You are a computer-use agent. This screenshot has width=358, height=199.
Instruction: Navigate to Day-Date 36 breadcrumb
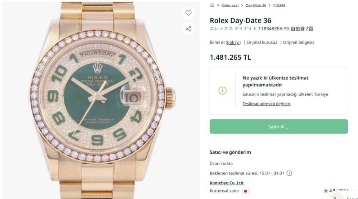pos(256,5)
